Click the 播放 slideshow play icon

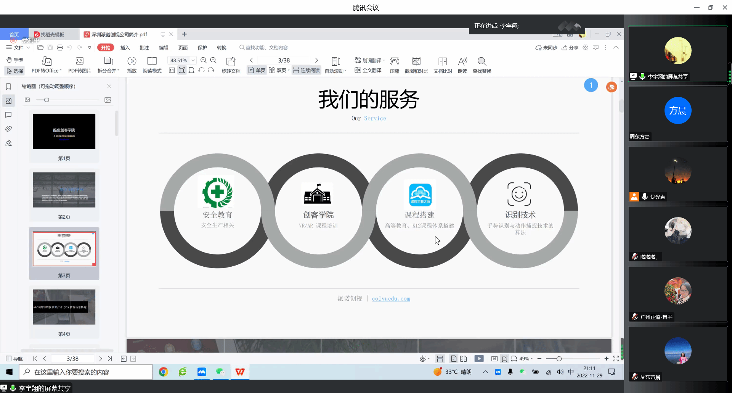point(132,61)
